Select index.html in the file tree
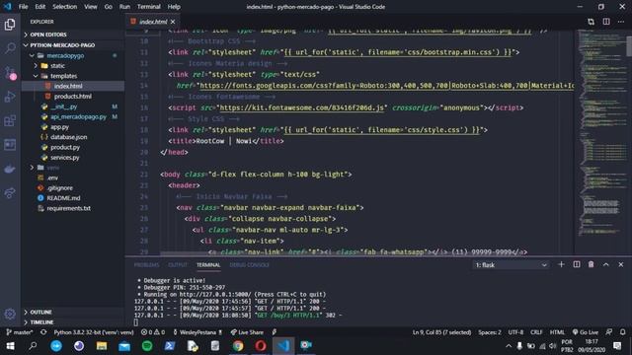 73,86
